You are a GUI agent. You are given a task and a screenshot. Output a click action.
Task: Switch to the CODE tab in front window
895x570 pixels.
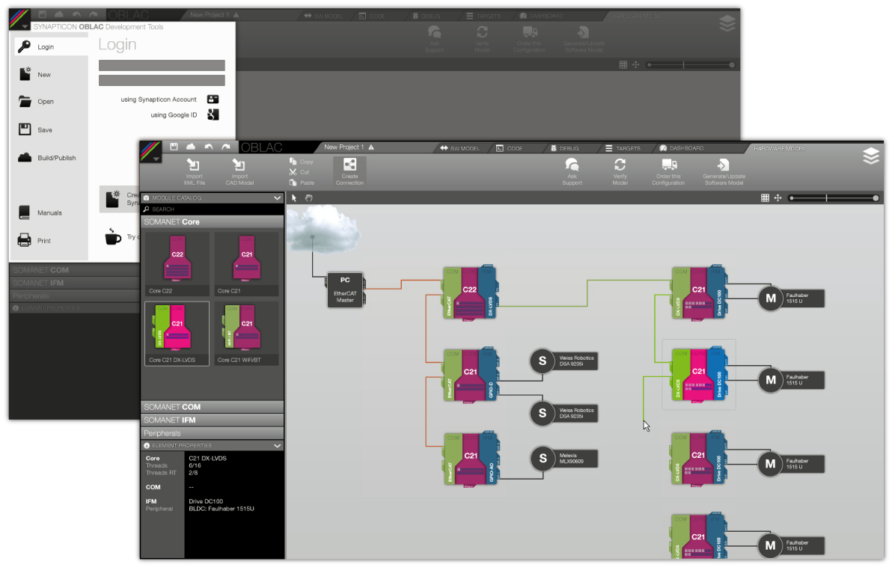pyautogui.click(x=509, y=148)
